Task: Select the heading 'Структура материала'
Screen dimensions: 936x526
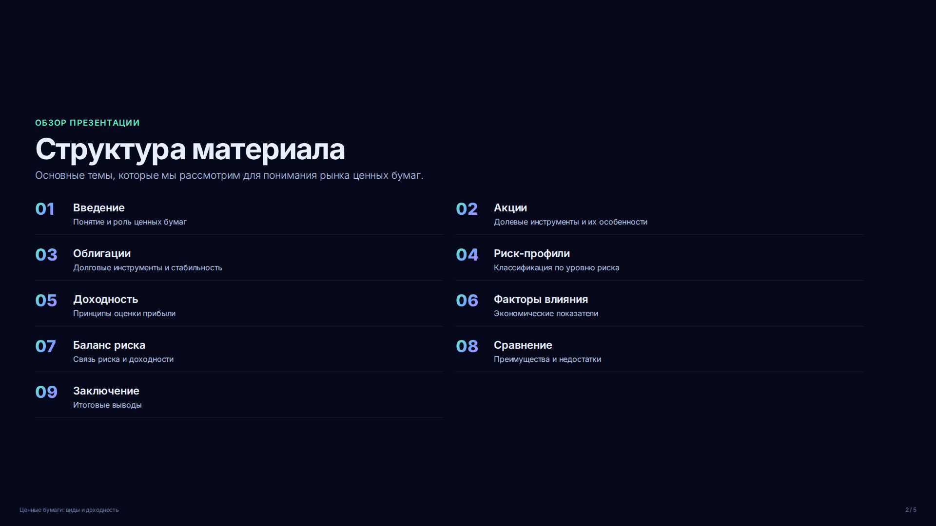Action: coord(190,150)
